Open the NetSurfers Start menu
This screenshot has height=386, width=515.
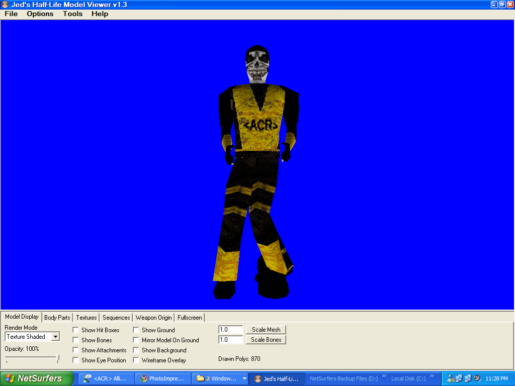pyautogui.click(x=36, y=378)
